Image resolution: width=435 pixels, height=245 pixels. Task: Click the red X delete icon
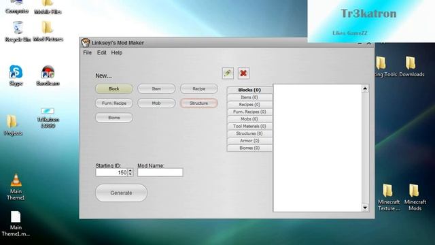tap(243, 73)
